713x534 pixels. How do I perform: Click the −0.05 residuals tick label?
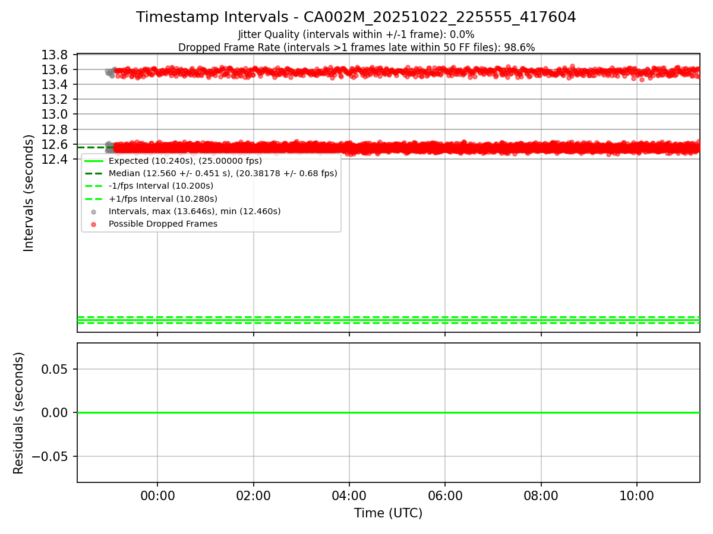(x=51, y=456)
